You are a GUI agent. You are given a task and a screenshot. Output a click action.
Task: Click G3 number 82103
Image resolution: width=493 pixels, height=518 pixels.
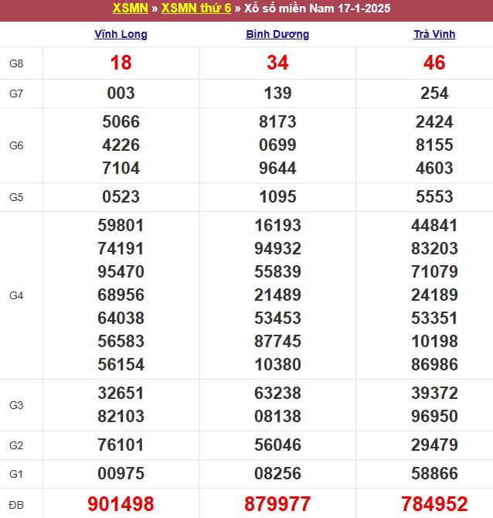121,416
